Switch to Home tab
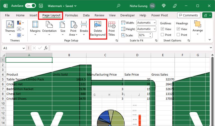215x126 pixels. tap(20, 15)
